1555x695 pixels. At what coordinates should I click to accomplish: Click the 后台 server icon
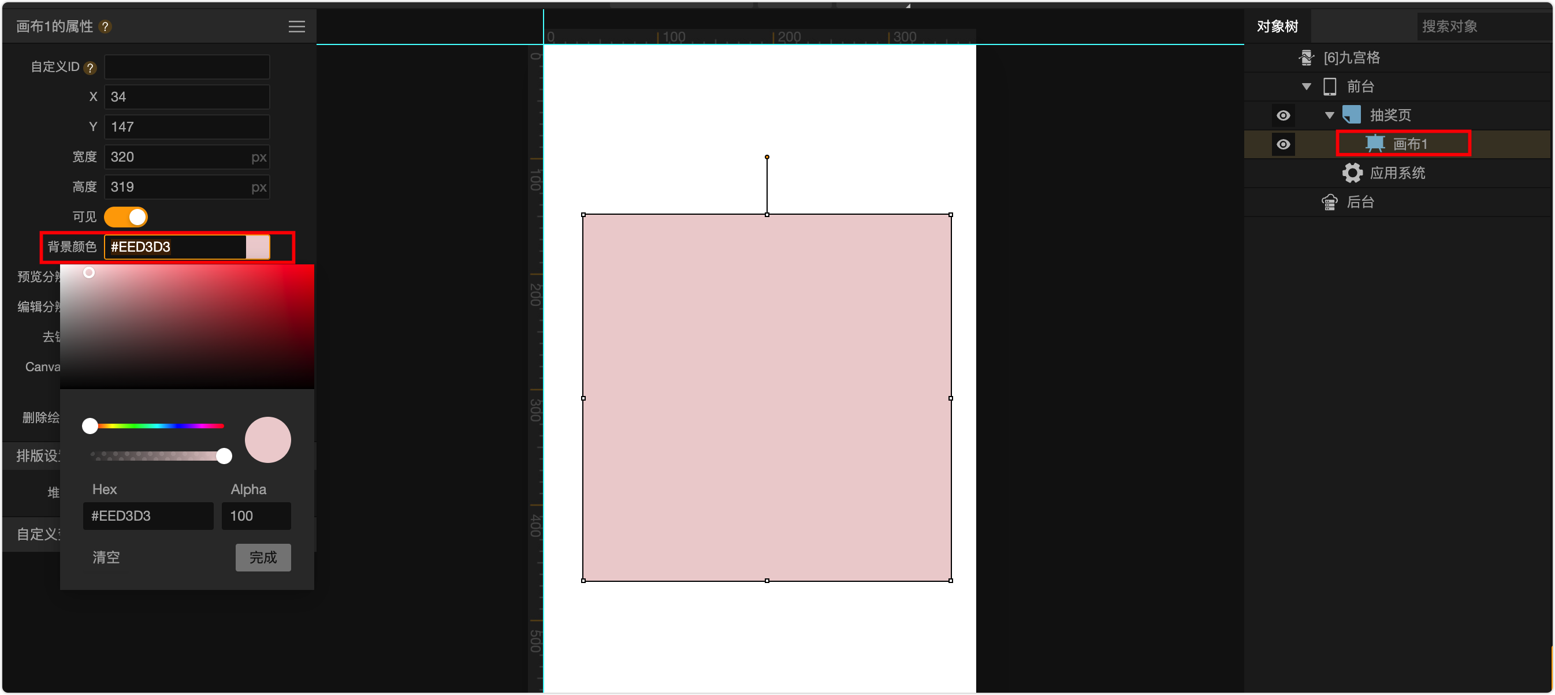[1329, 202]
